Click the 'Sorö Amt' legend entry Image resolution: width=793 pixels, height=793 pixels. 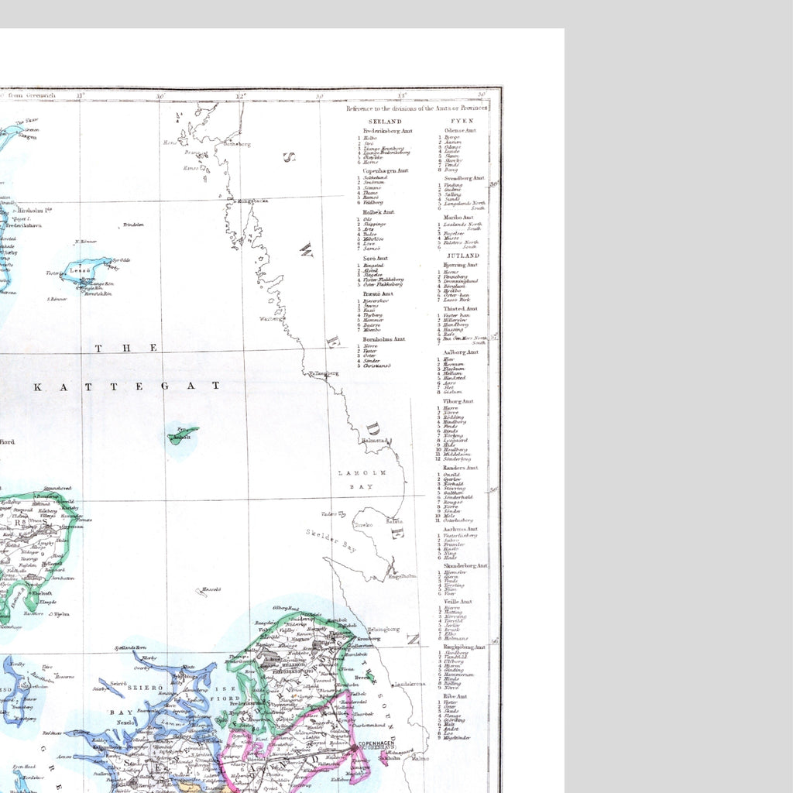click(376, 259)
